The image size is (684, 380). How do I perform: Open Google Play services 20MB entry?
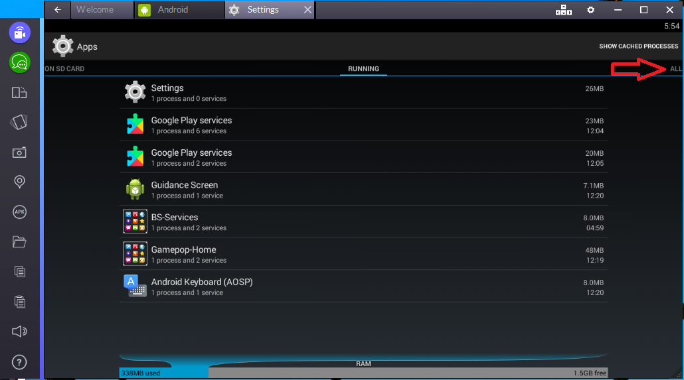pyautogui.click(x=363, y=157)
